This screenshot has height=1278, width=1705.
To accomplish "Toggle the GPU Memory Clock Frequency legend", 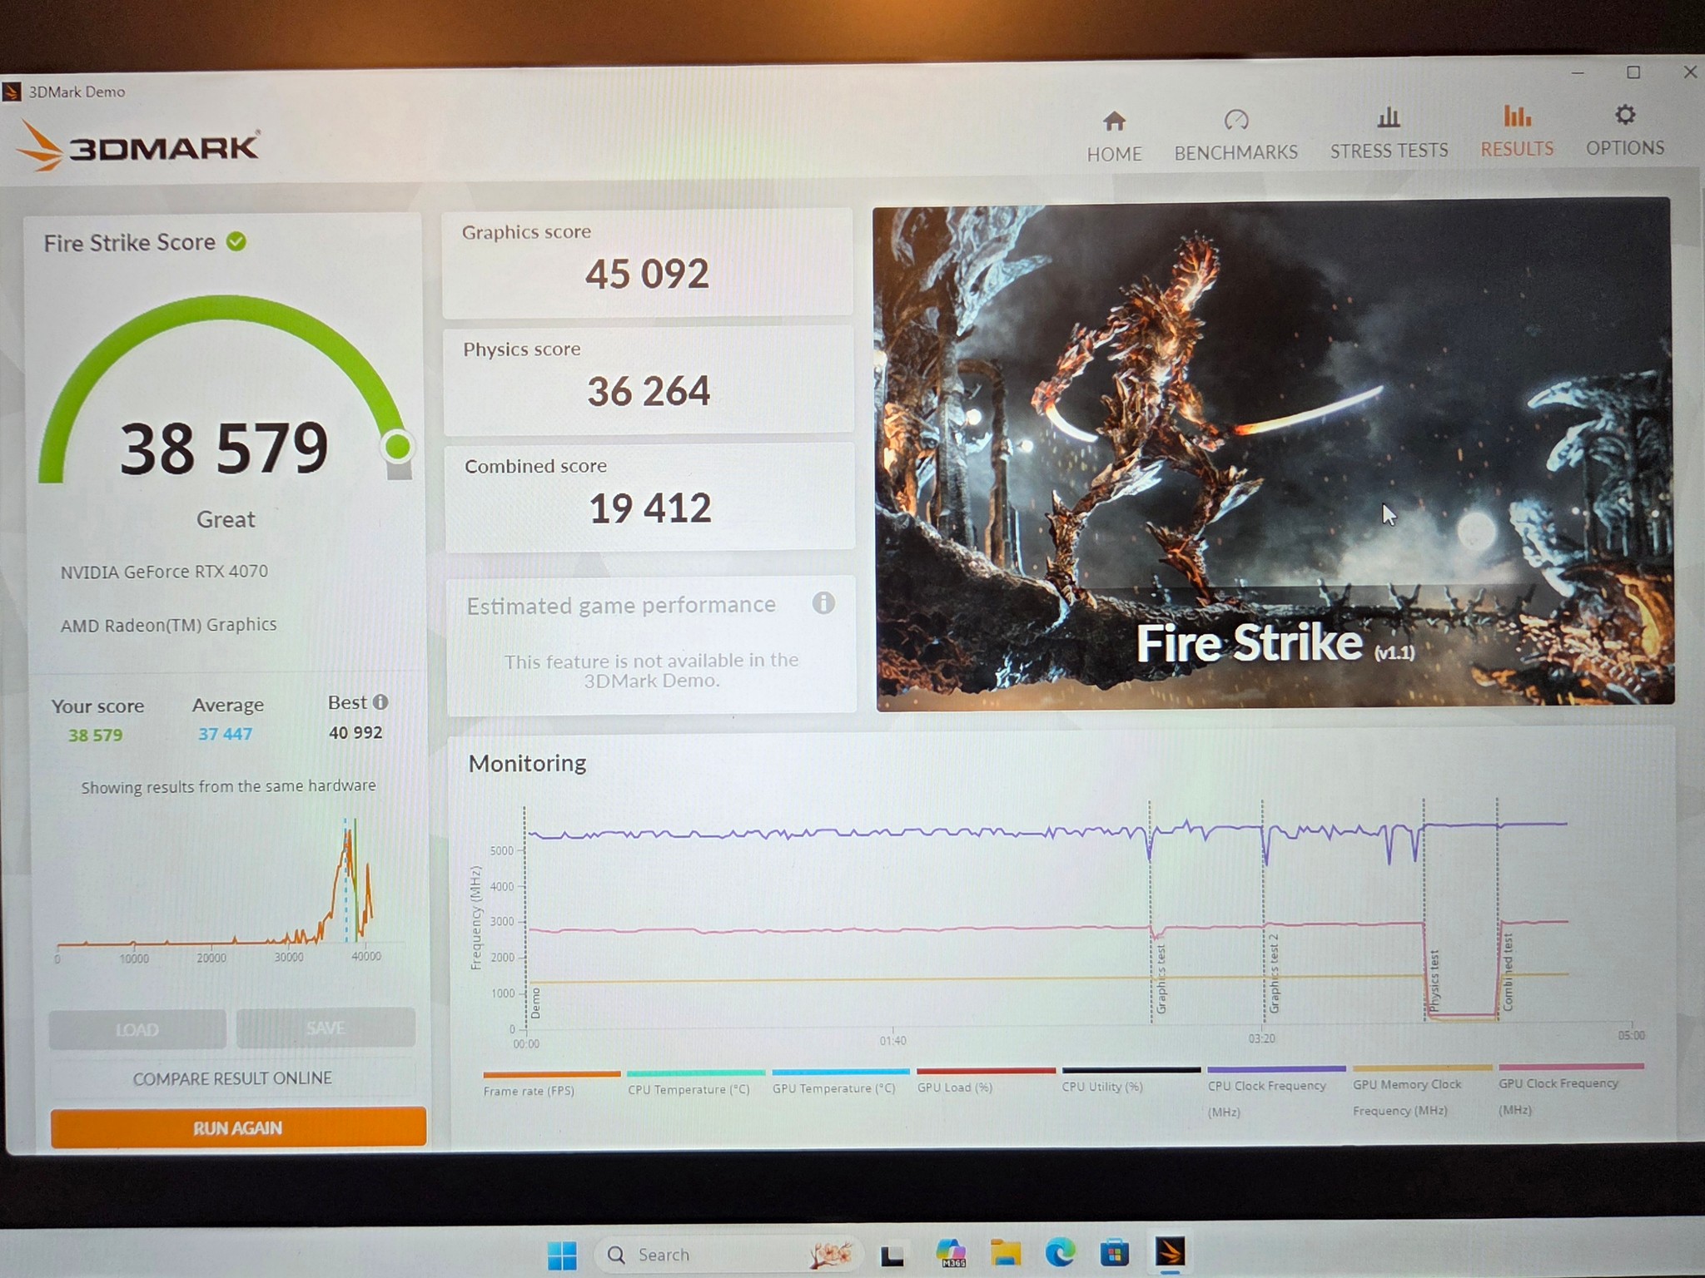I will (x=1422, y=1090).
